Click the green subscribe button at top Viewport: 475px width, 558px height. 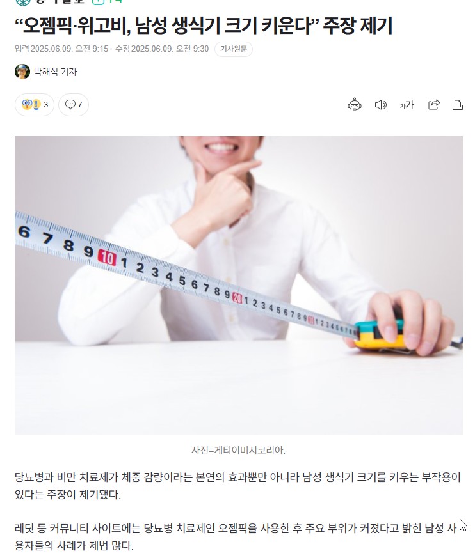(x=107, y=2)
